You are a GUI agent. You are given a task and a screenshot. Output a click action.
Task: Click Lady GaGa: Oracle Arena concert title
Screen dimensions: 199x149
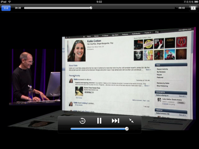[x=172, y=99]
